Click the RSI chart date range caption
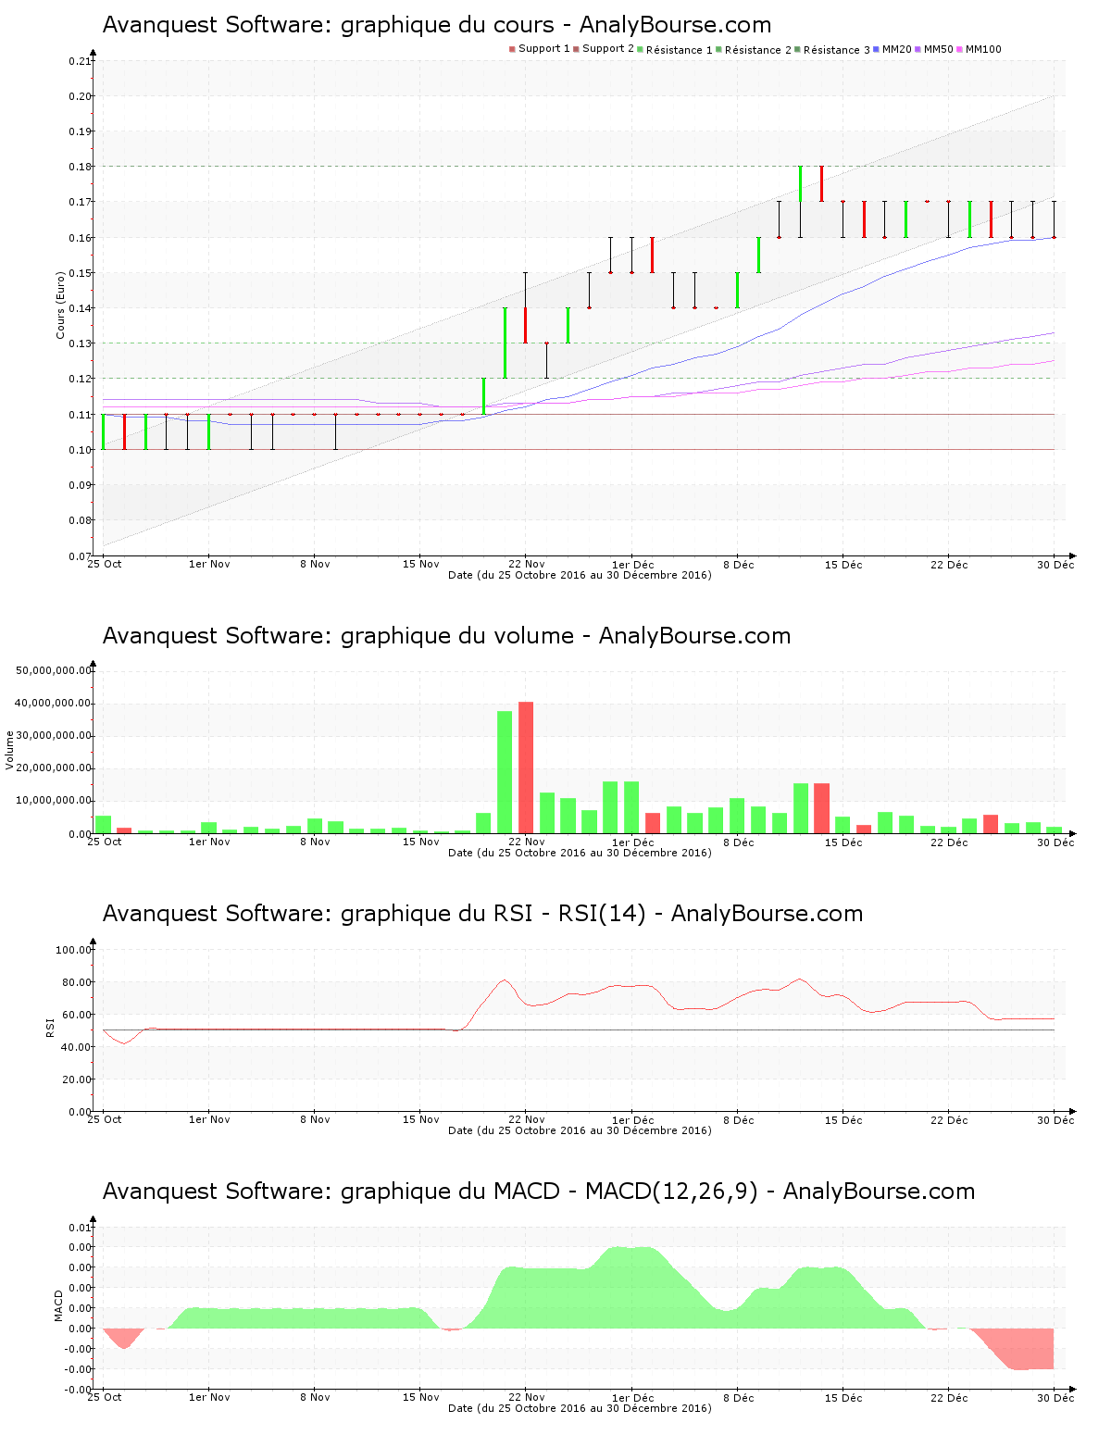Screen dimensions: 1111x1435 (x=580, y=1130)
